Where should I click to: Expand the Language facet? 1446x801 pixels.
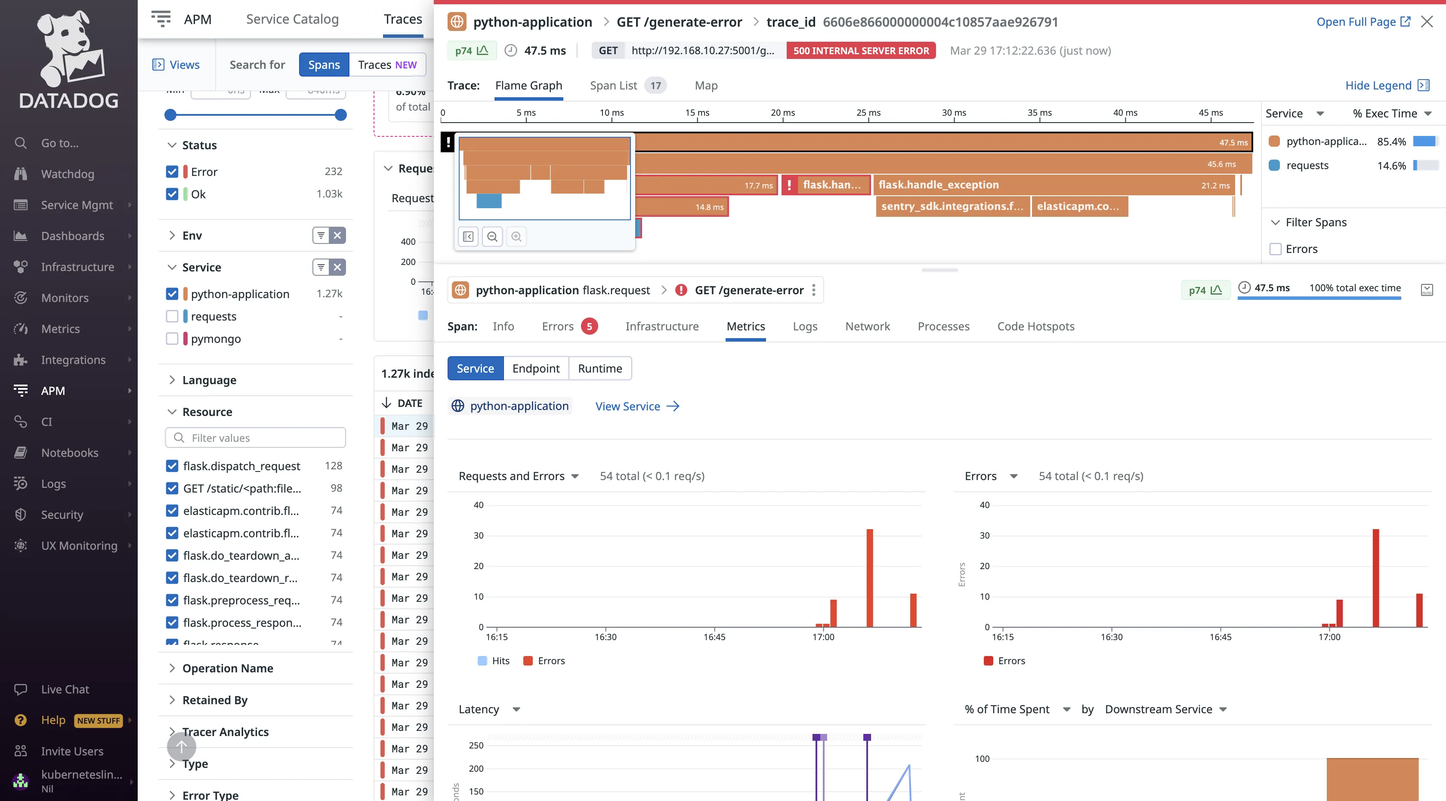(x=209, y=380)
